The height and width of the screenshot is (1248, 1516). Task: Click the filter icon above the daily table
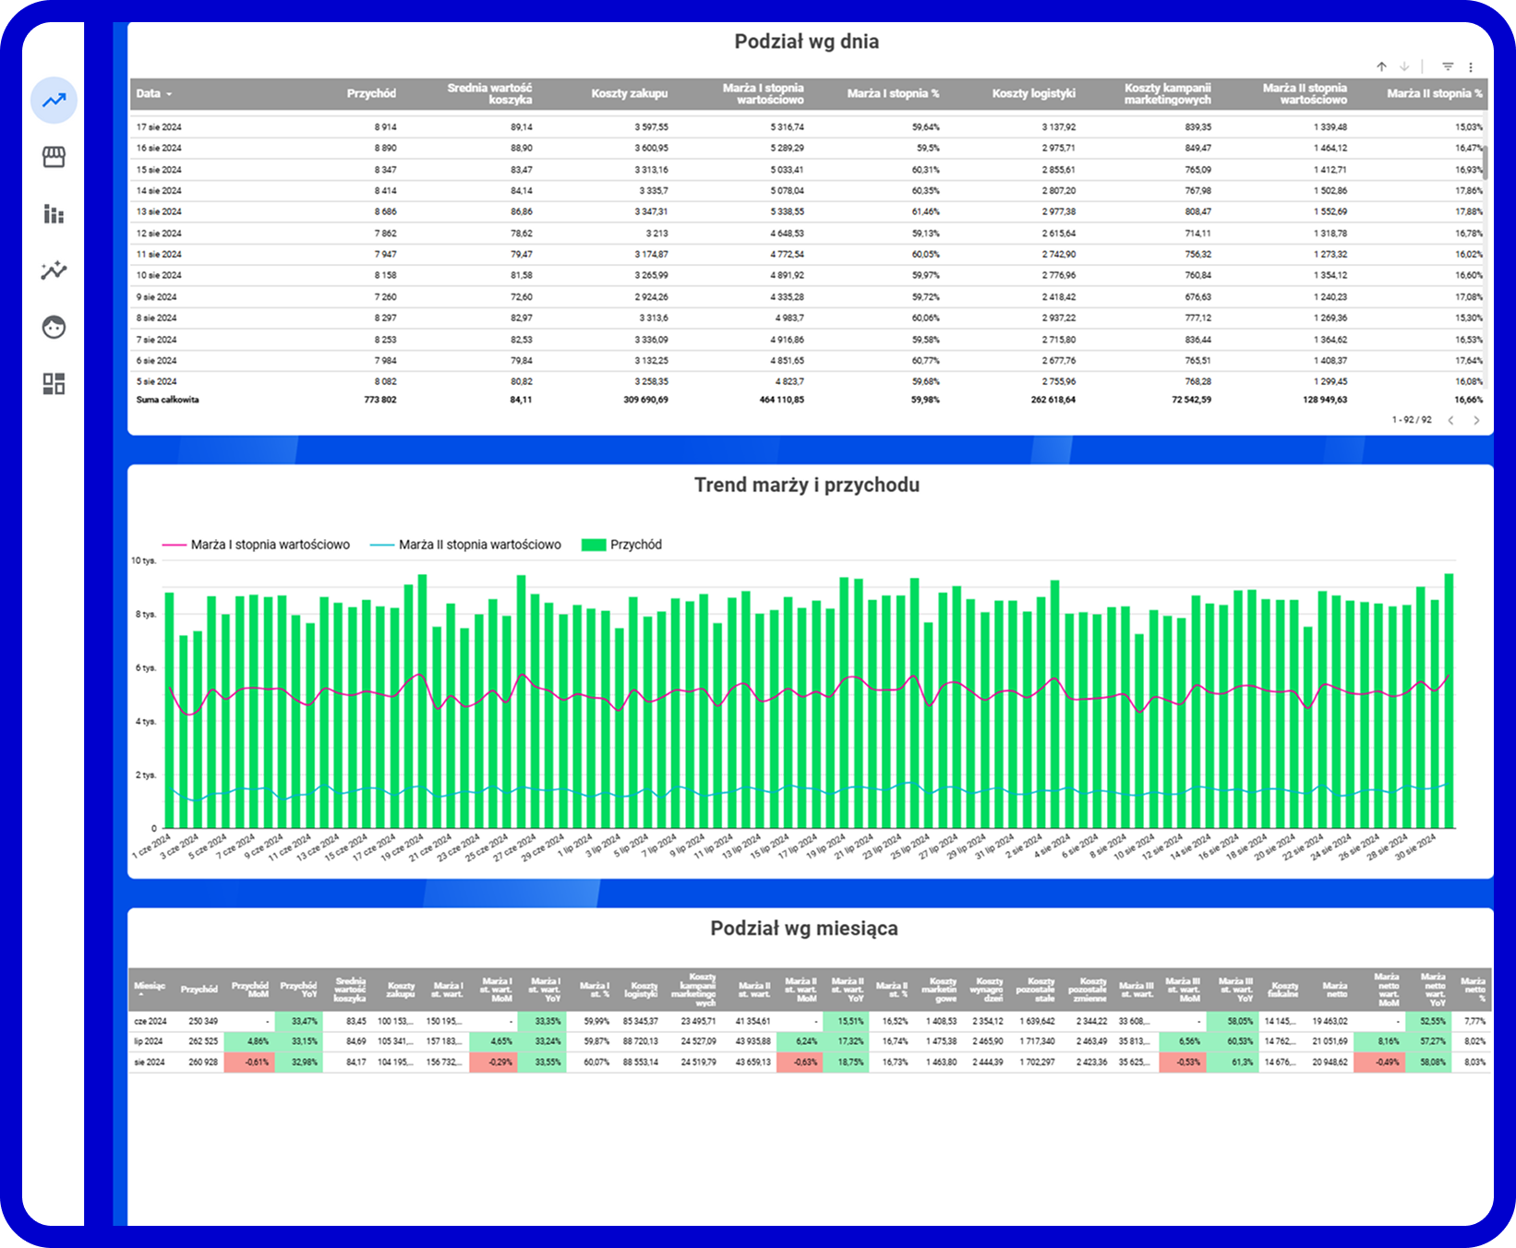(x=1446, y=66)
